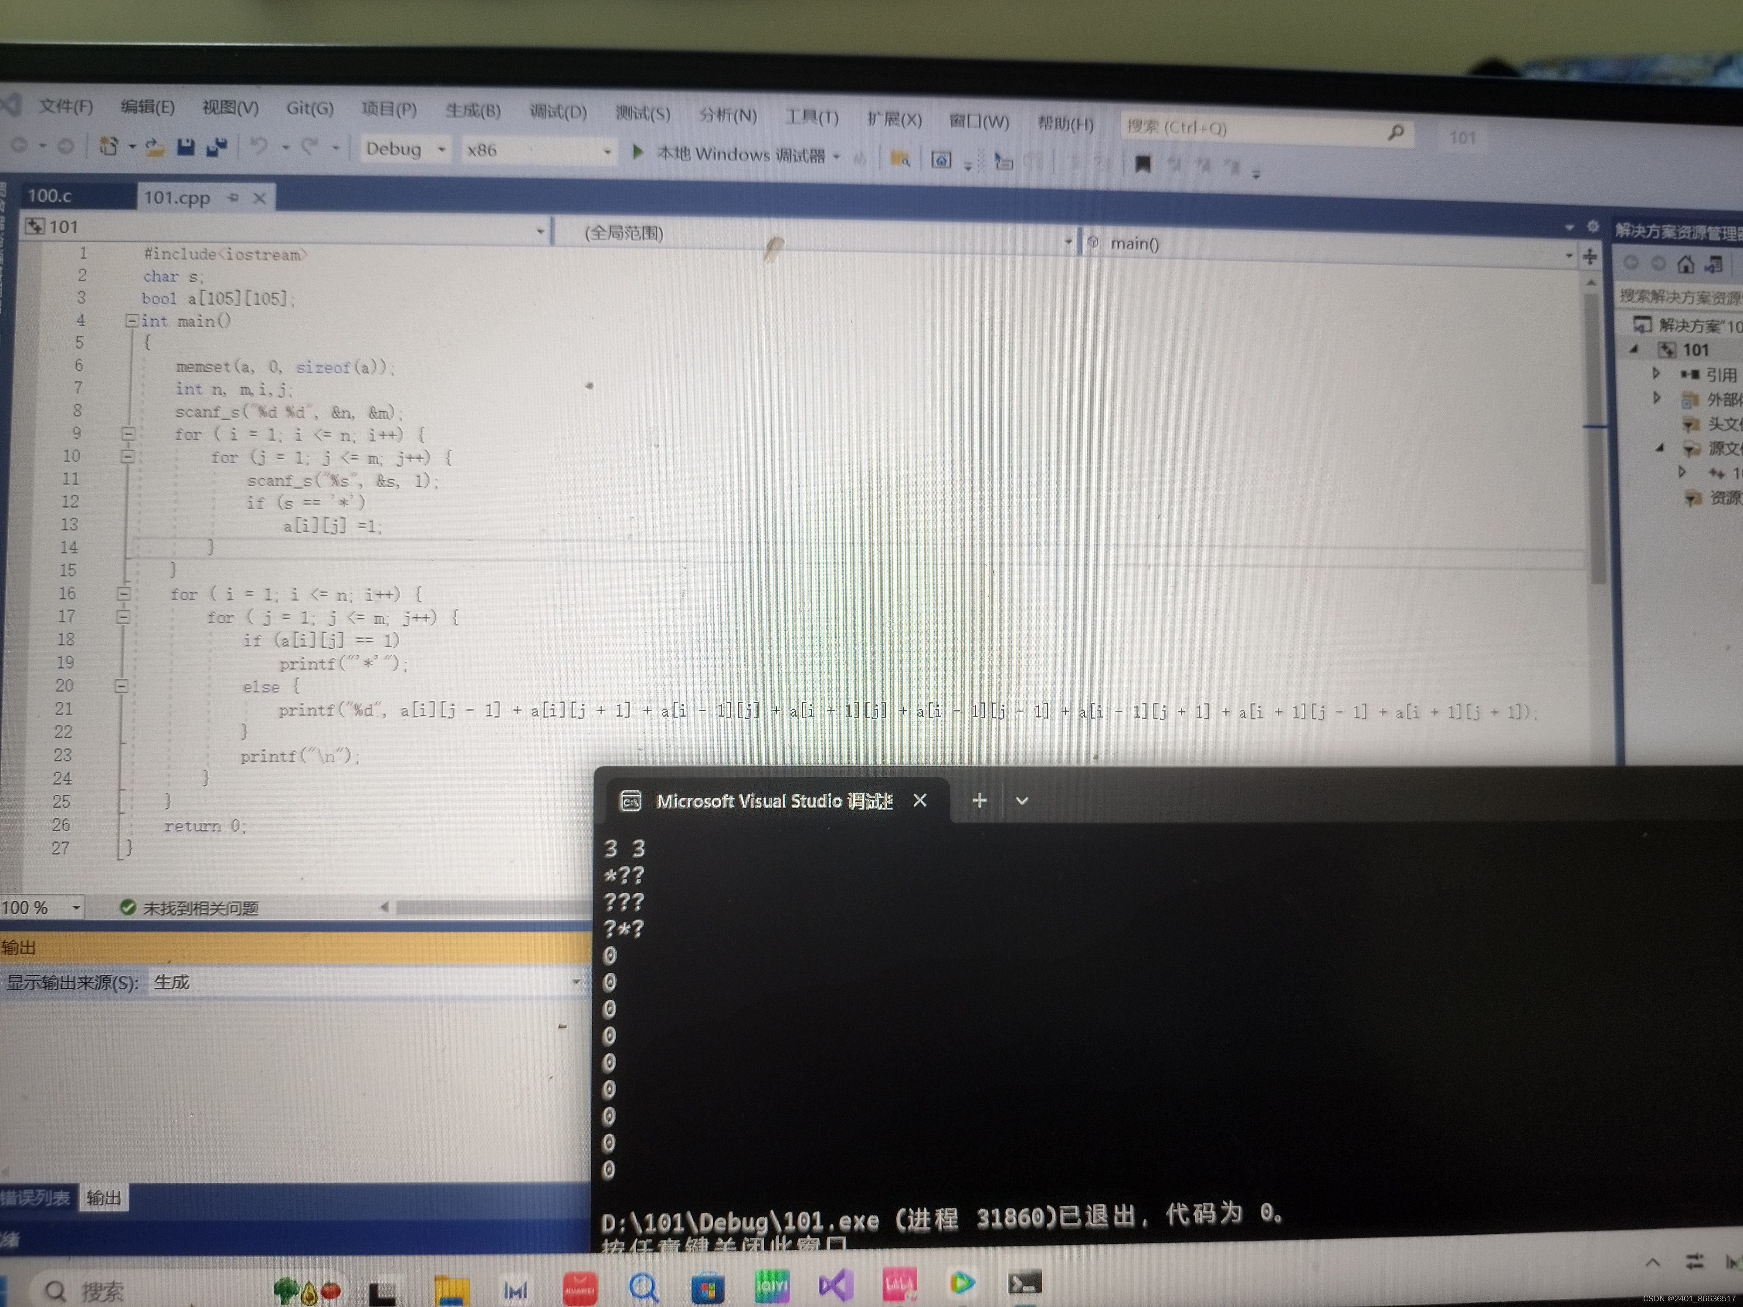
Task: Collapse the main function at line 4
Action: coord(132,321)
